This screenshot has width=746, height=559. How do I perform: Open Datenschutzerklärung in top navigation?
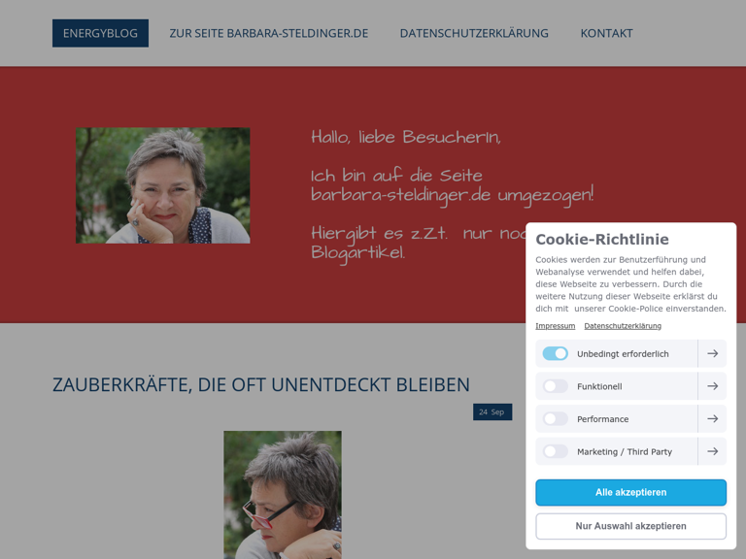(474, 33)
